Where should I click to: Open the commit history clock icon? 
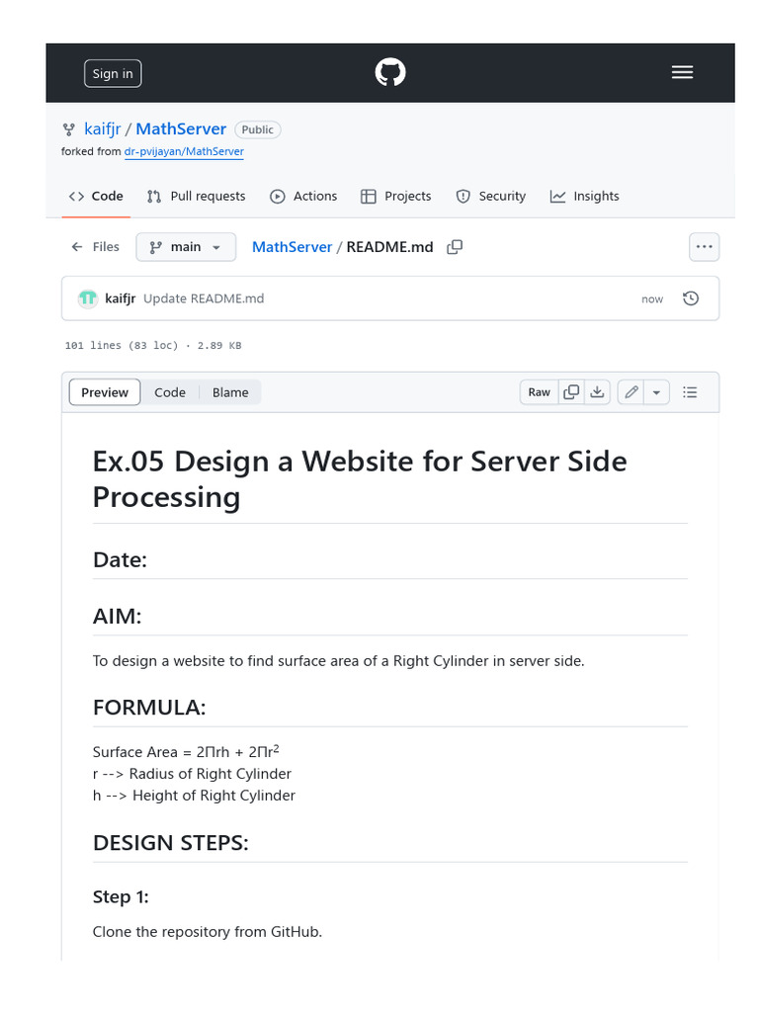[691, 298]
